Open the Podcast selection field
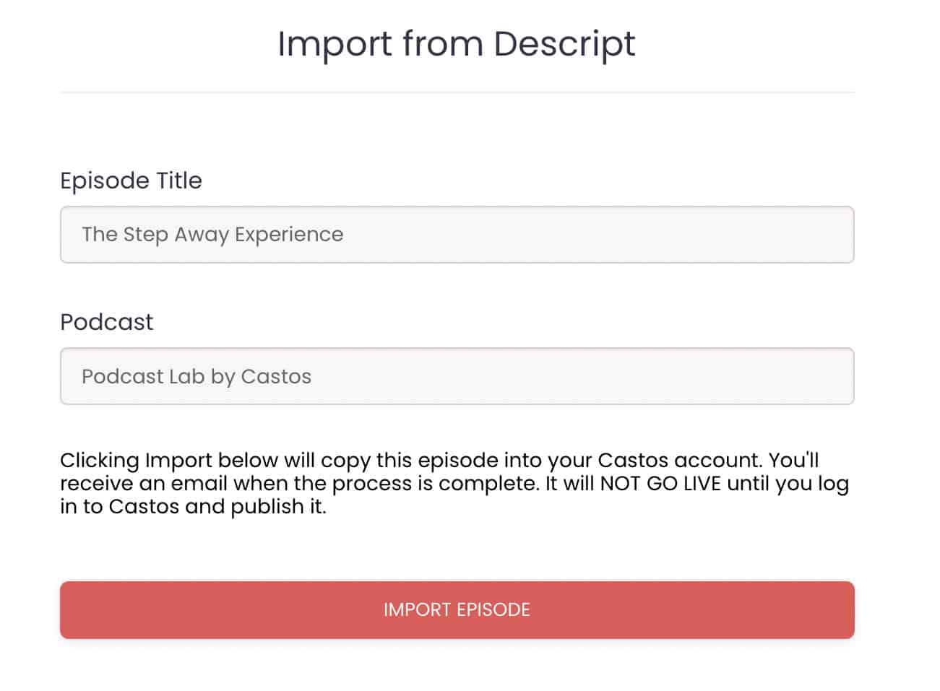The image size is (940, 691). coord(457,376)
